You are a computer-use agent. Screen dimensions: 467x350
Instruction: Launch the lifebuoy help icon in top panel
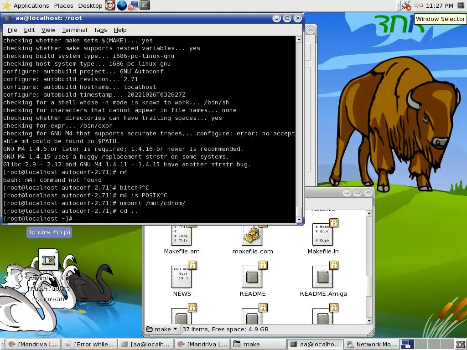point(110,5)
